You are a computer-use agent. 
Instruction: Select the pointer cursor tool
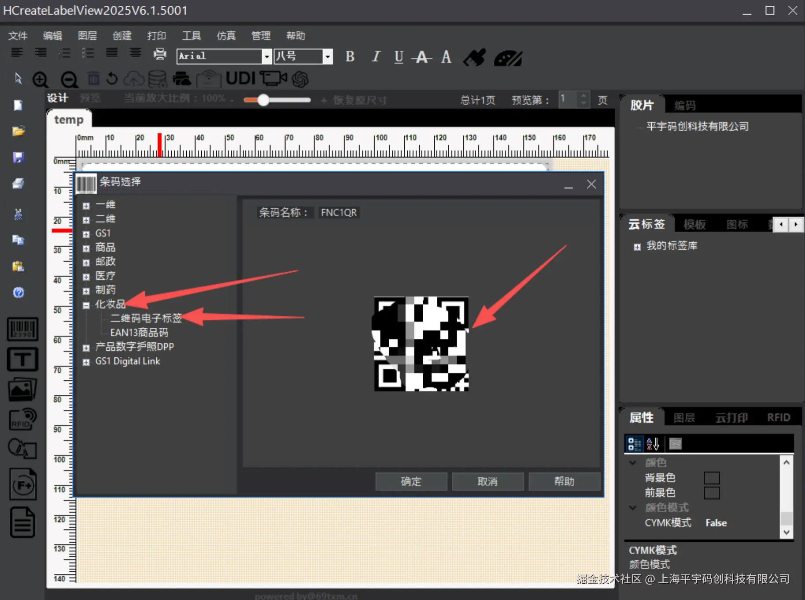18,78
